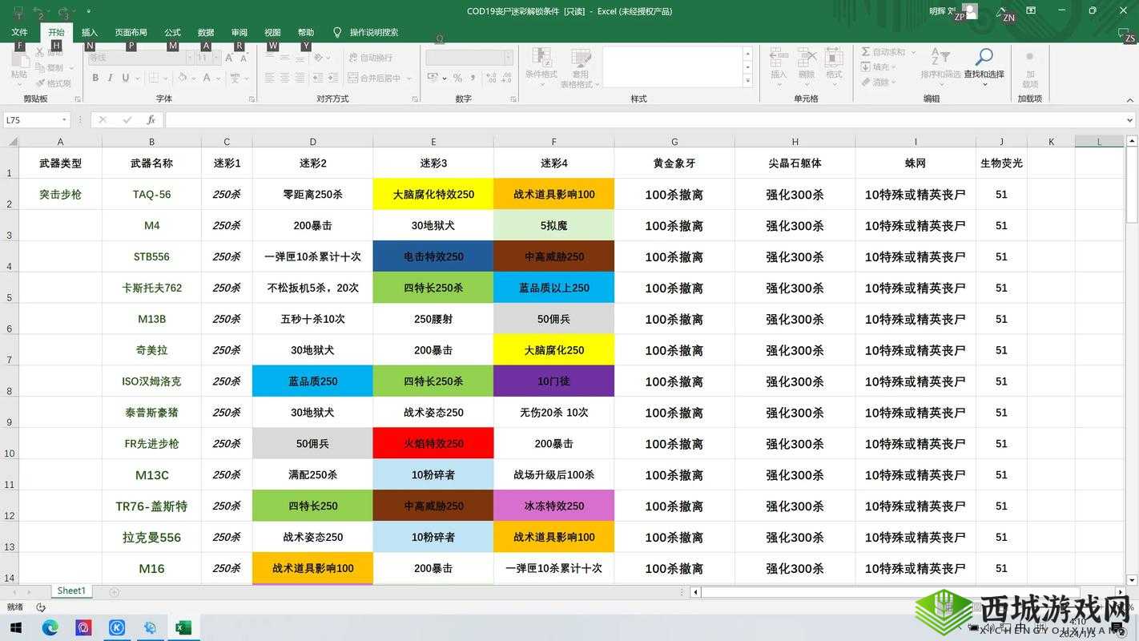
Task: Open the fill color dropdown arrow
Action: pyautogui.click(x=194, y=78)
